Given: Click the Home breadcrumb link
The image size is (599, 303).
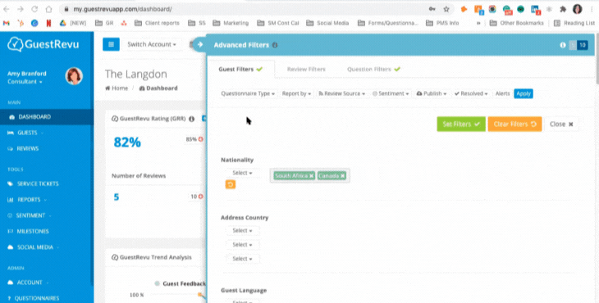Looking at the screenshot, I should [x=117, y=88].
